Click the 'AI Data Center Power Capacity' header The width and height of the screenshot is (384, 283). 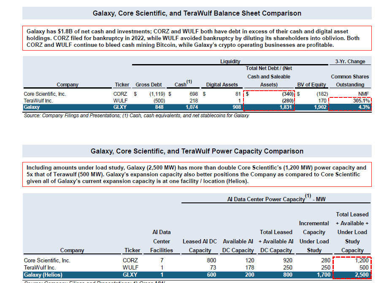click(x=276, y=199)
